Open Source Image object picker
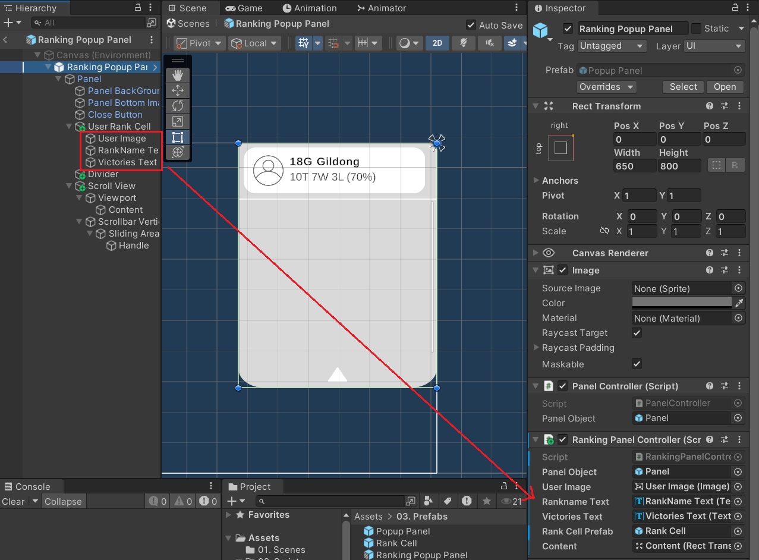The height and width of the screenshot is (560, 759). pos(739,288)
